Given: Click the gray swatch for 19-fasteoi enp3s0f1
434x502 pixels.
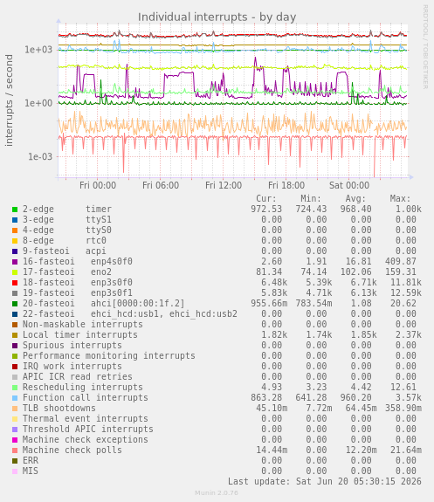Looking at the screenshot, I should [15, 293].
